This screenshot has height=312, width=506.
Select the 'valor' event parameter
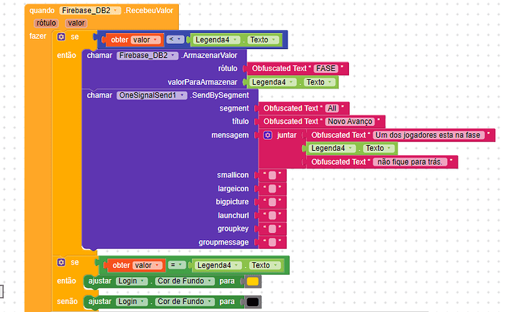(76, 23)
